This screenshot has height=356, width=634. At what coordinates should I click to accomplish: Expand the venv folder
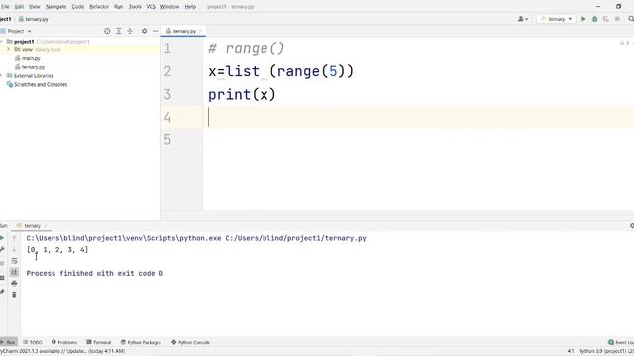(8, 49)
